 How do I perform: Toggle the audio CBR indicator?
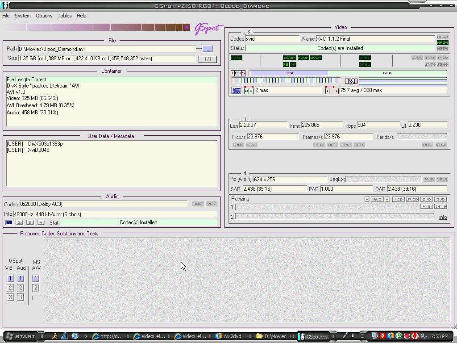point(197,204)
